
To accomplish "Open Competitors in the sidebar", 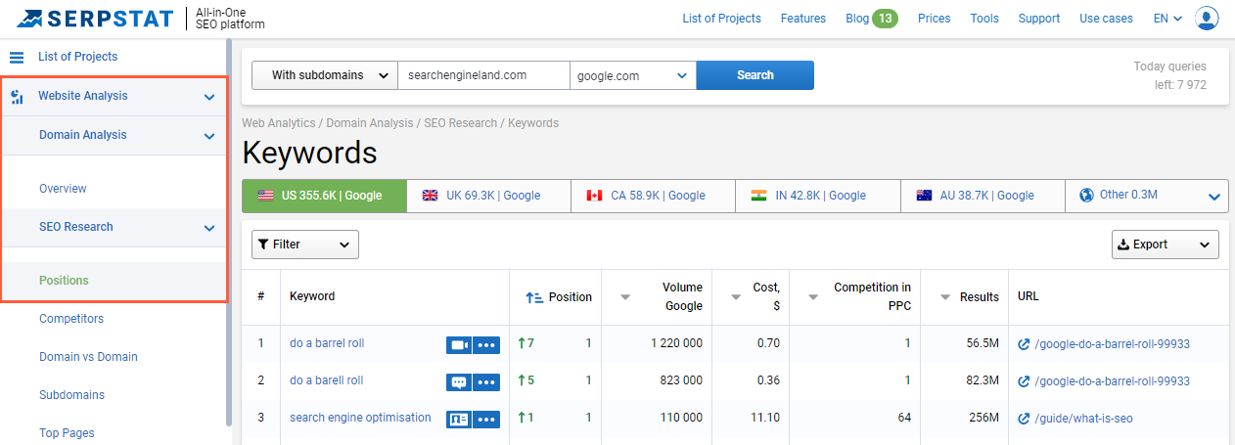I will coord(71,319).
